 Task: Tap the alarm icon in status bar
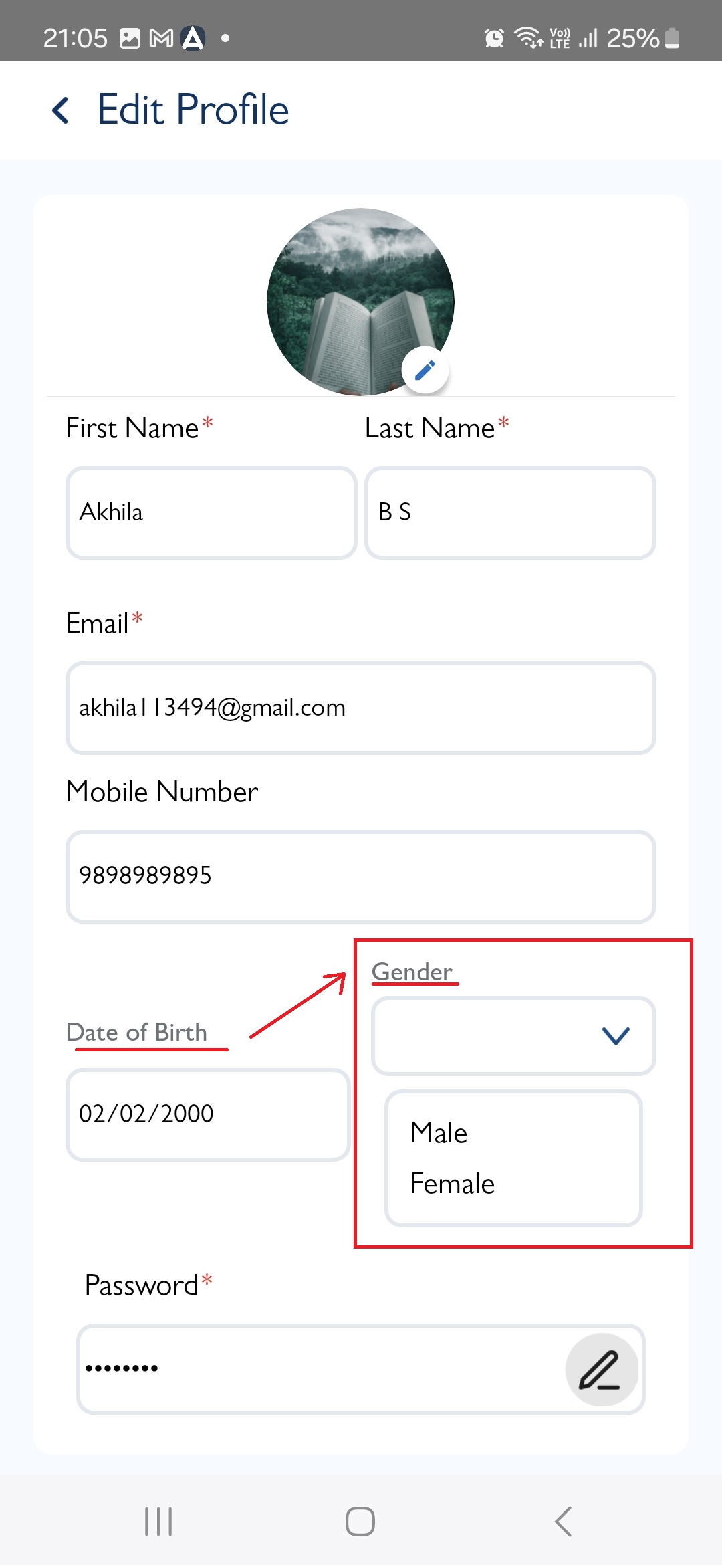(494, 38)
